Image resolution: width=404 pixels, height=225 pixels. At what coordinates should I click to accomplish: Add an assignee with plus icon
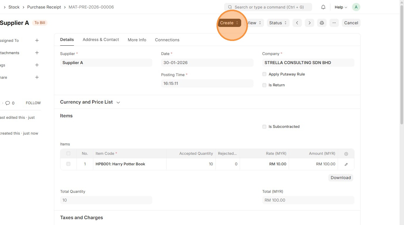37,40
